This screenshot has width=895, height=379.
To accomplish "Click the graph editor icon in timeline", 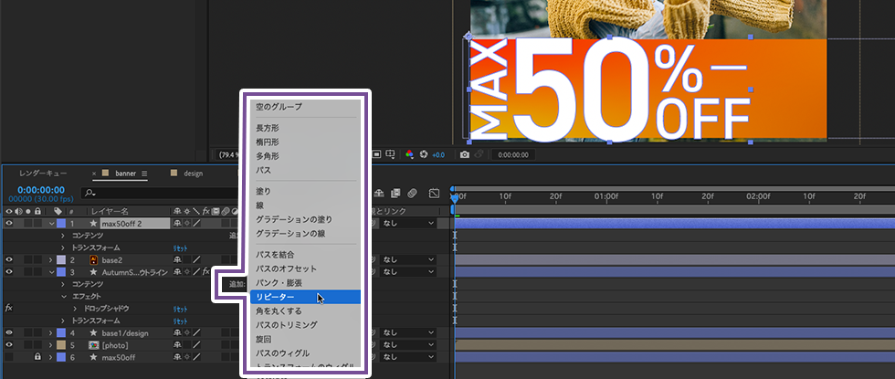I will 434,194.
